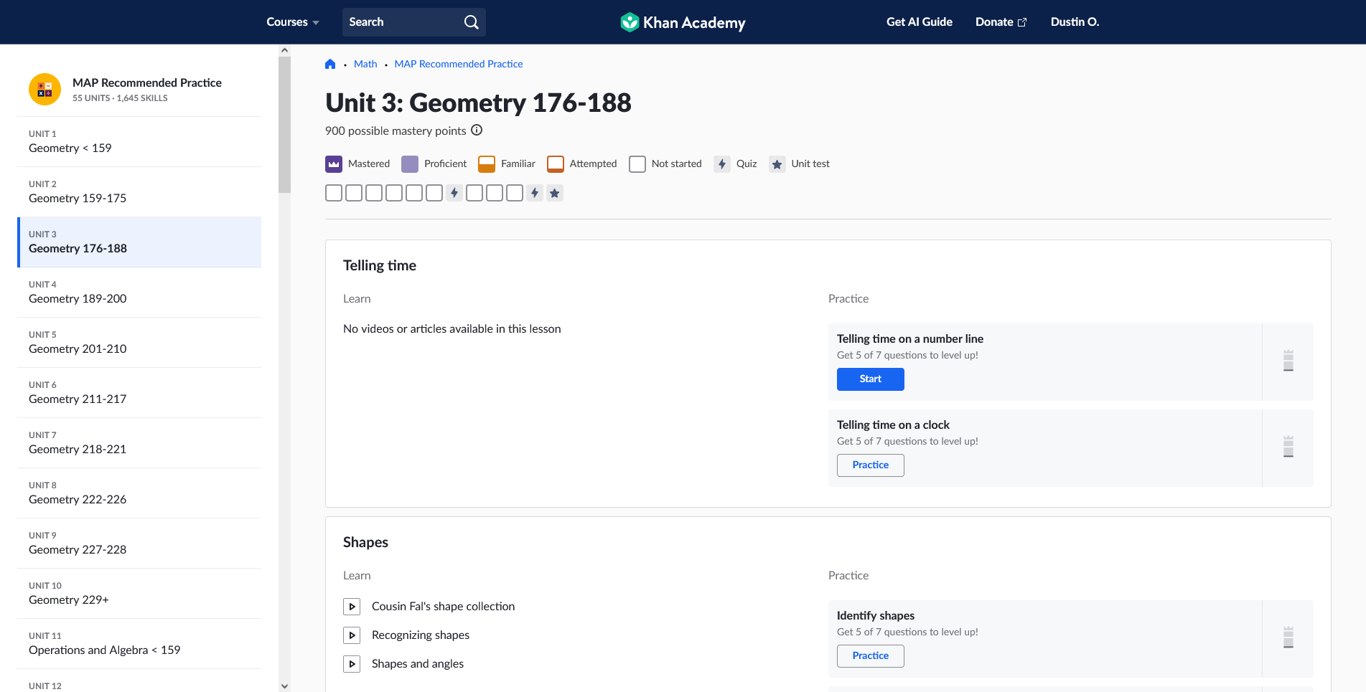
Task: Click Get AI Guide
Action: click(920, 22)
